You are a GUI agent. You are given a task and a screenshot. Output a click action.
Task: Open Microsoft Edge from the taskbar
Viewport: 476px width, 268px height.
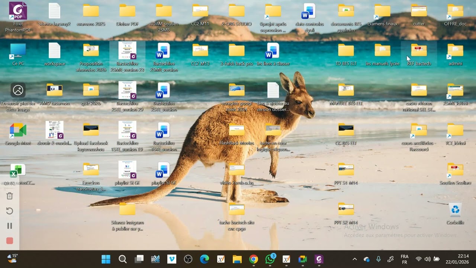click(x=204, y=259)
